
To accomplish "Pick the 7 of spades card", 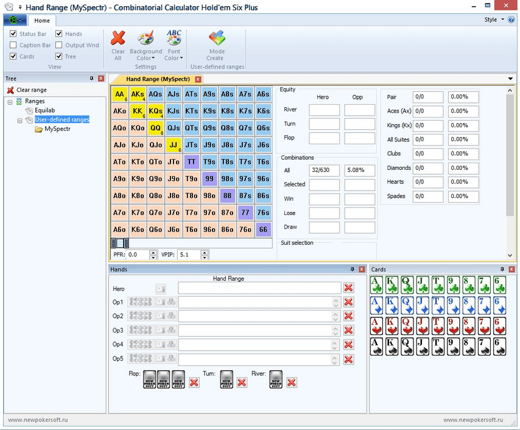I will pos(484,347).
